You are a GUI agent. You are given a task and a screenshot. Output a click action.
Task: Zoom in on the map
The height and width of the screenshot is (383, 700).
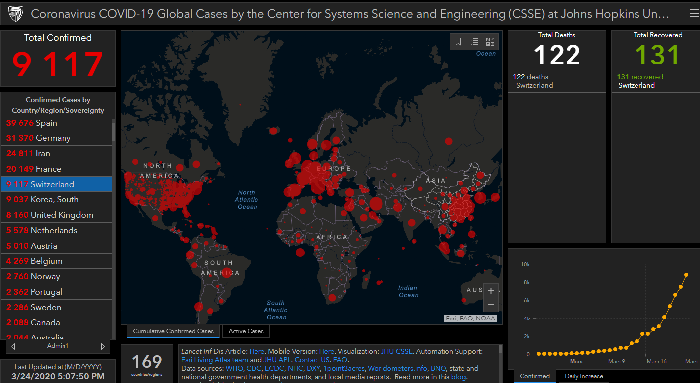[x=491, y=291]
